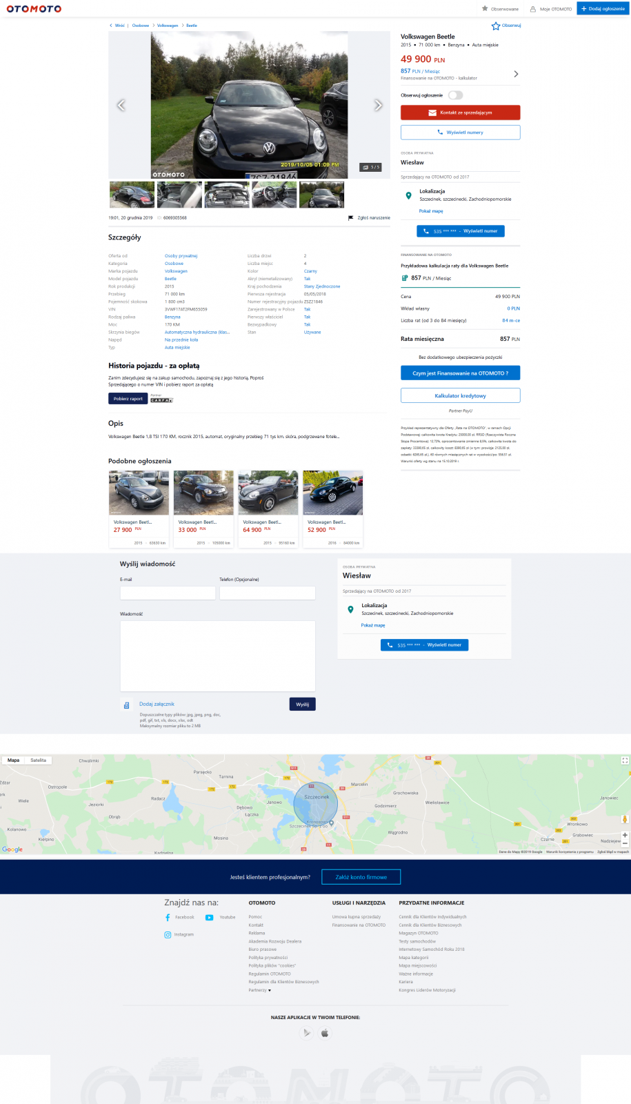This screenshot has height=1104, width=631.
Task: Show next photo with right arrow
Action: coord(378,105)
